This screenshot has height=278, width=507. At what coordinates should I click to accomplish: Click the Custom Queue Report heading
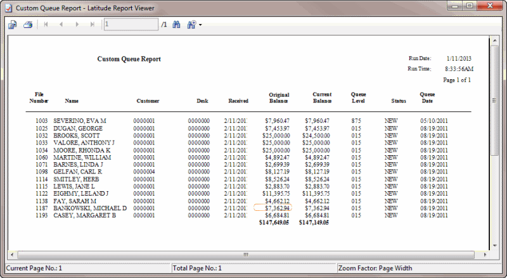(x=129, y=59)
